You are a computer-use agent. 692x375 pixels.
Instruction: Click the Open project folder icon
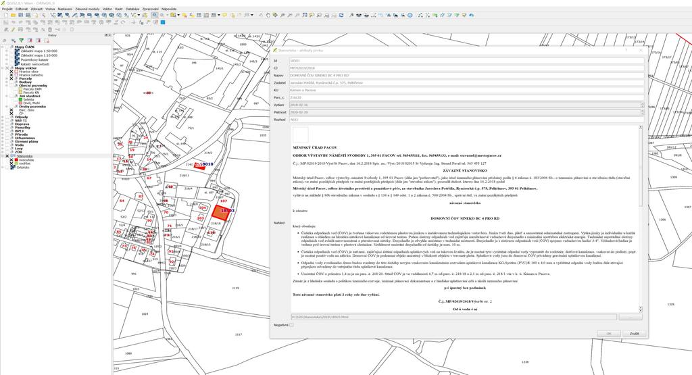click(x=14, y=15)
